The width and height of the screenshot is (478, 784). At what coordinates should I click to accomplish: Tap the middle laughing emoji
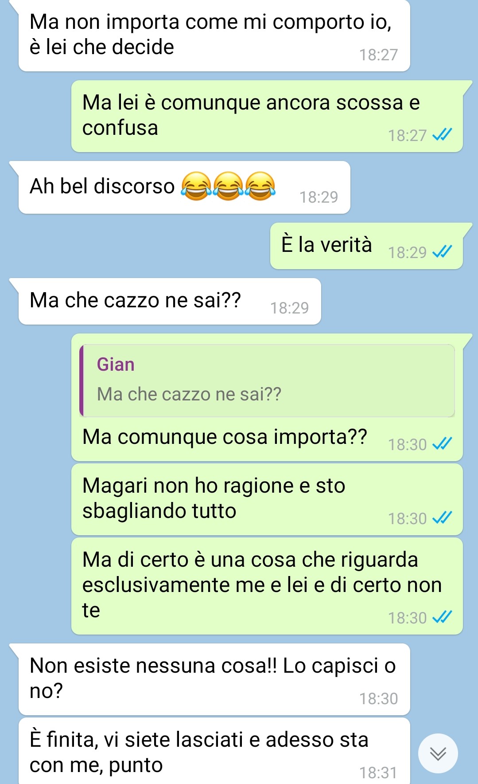point(228,186)
